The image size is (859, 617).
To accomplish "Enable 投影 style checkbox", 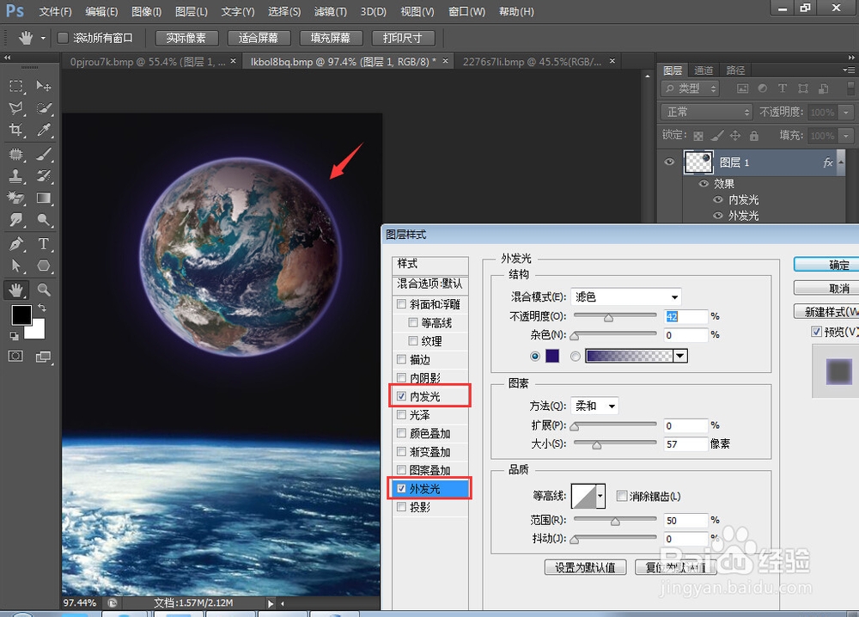I will [401, 507].
